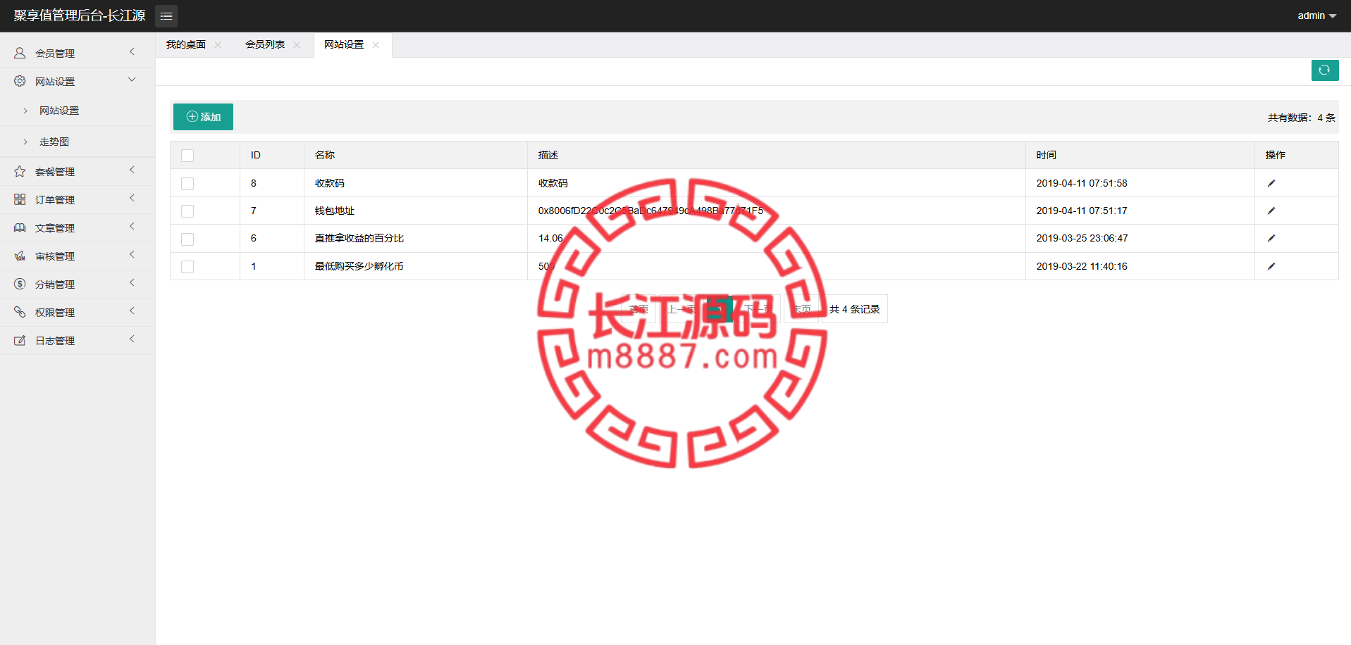Click the timestamp 2019-03-22 11:40:16
This screenshot has height=645, width=1351.
point(1082,266)
